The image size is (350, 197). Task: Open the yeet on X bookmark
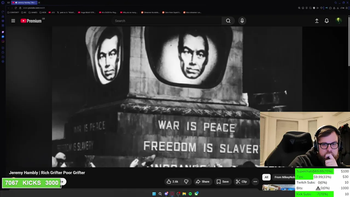point(66,12)
